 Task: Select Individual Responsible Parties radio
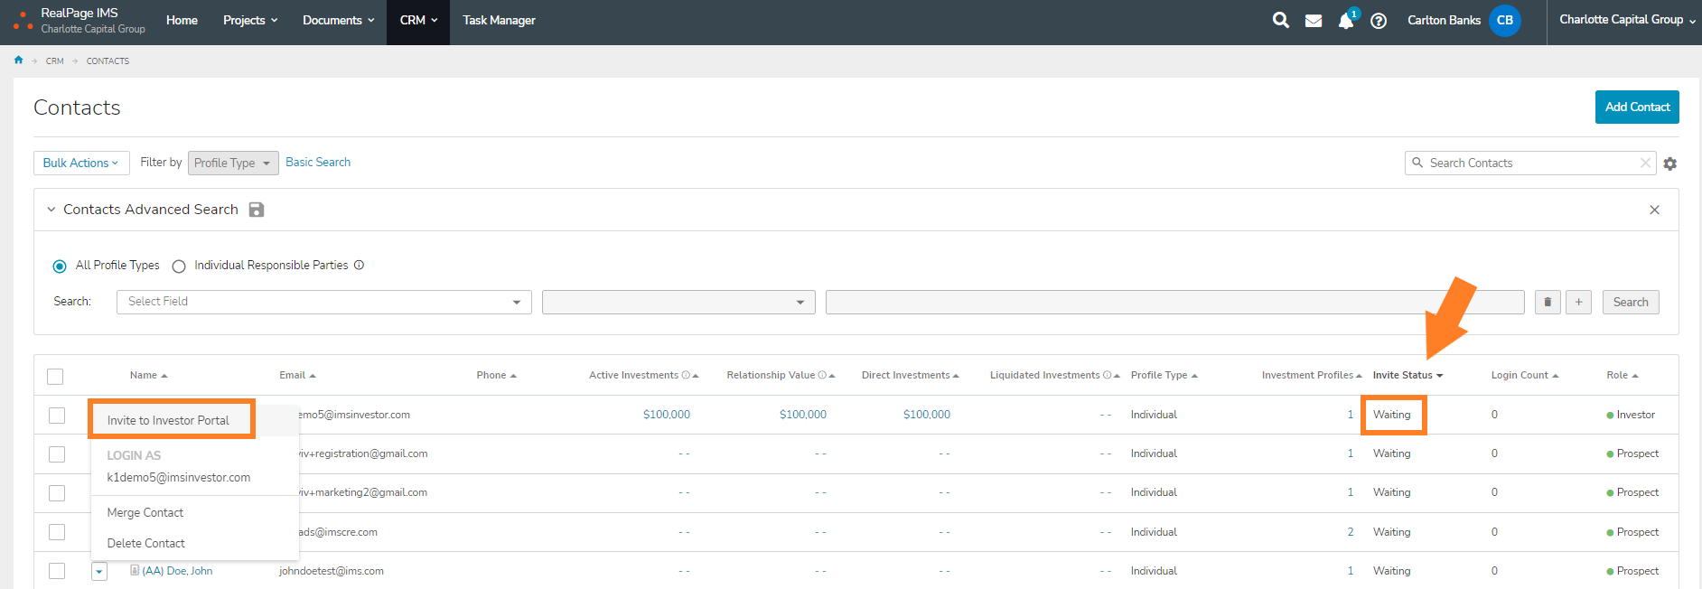[x=179, y=266]
